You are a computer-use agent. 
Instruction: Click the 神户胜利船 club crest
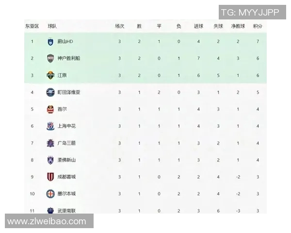click(x=50, y=58)
